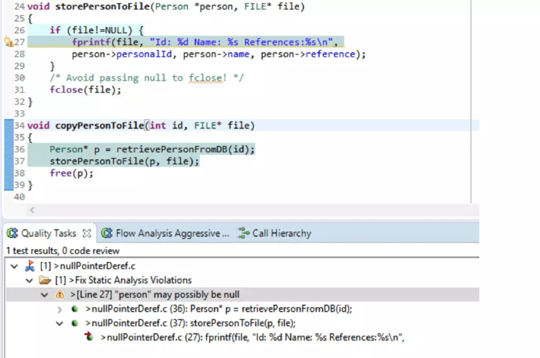540x358 pixels.
Task: Expand the line 36 retrievePersonFromDB flow step
Action: point(60,309)
